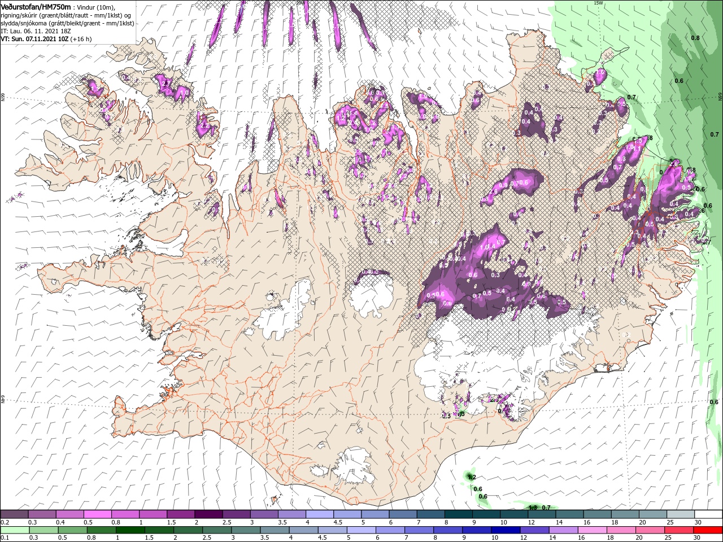
Task: Click the forecast offset text (+16 h)
Action: pos(81,39)
